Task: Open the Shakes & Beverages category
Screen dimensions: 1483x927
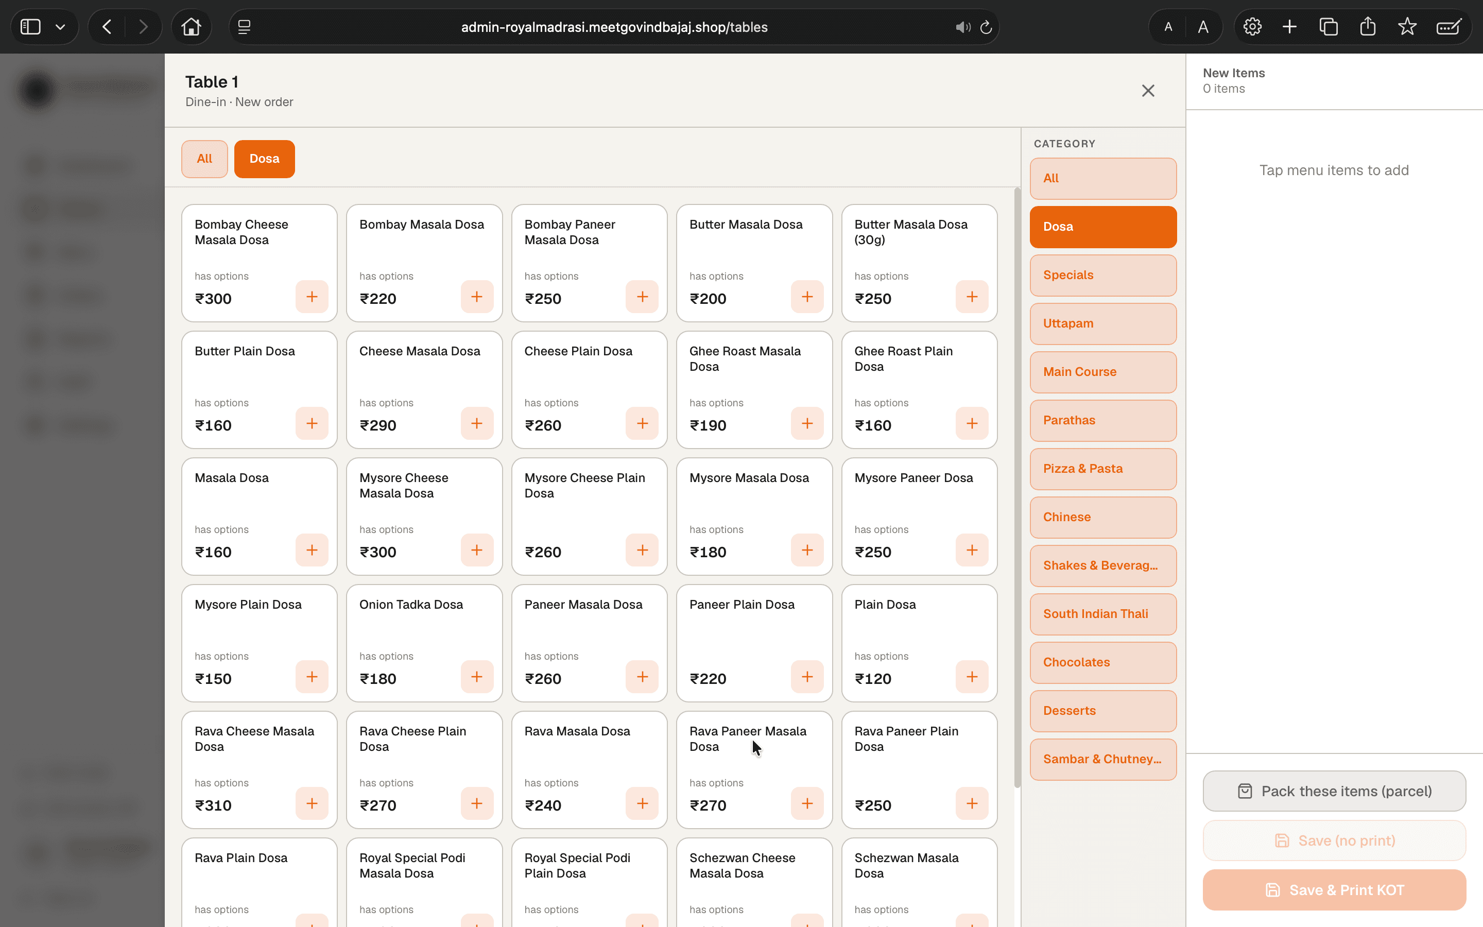Action: pyautogui.click(x=1103, y=566)
